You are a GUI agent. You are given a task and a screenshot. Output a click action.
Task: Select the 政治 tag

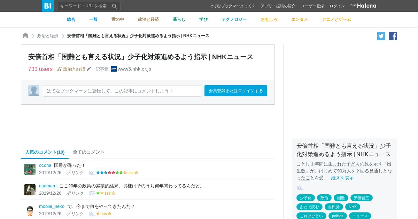[324, 198]
